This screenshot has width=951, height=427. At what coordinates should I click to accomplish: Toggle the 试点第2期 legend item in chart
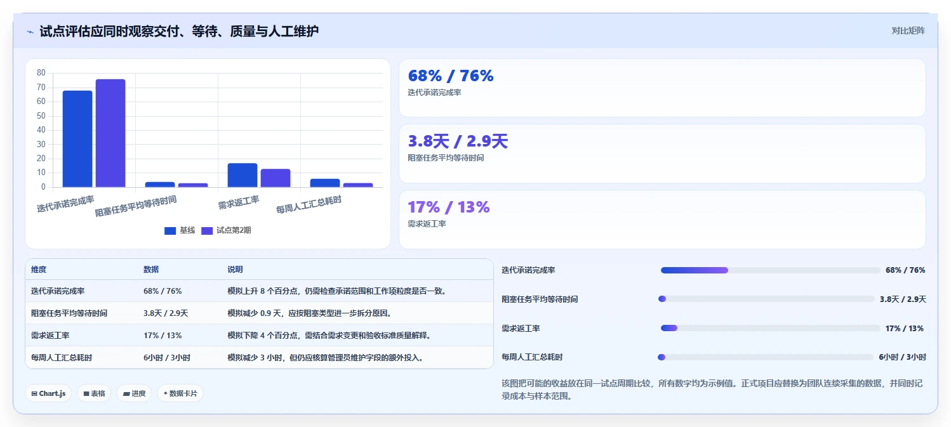[226, 230]
